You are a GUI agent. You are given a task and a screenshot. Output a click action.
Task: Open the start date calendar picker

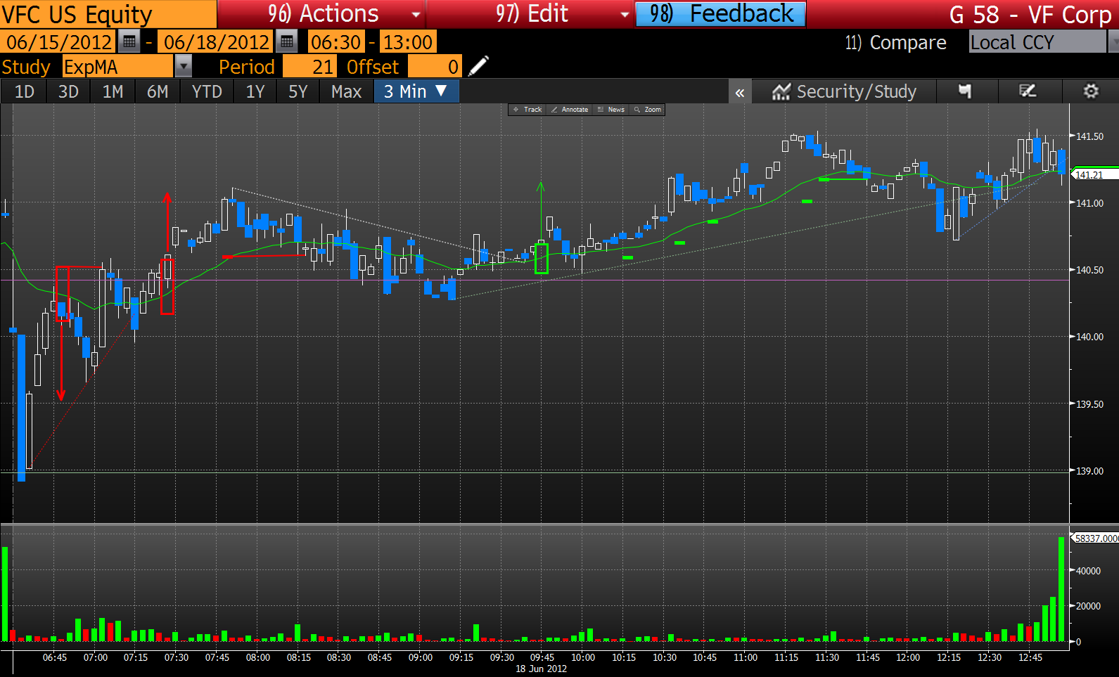coord(129,42)
